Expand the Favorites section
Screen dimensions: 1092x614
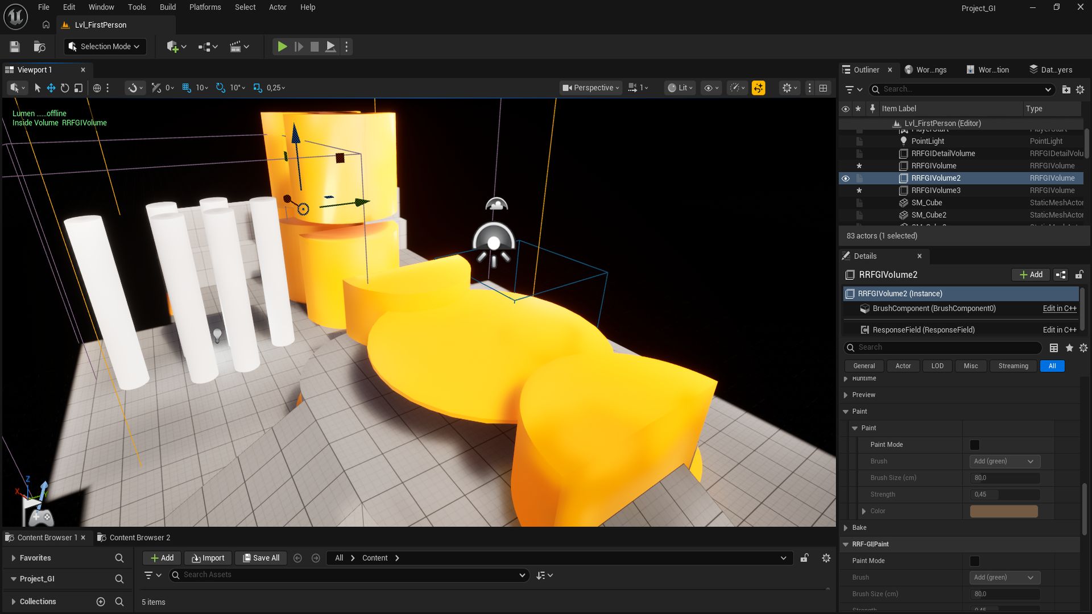[x=13, y=558]
